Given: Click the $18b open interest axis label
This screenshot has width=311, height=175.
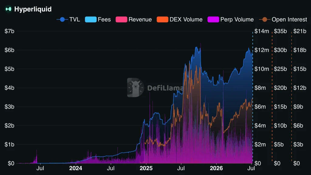Looking at the screenshot, I should (300, 50).
